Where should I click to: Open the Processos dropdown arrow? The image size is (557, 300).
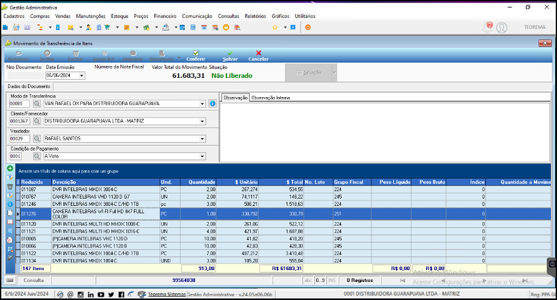pyautogui.click(x=179, y=57)
